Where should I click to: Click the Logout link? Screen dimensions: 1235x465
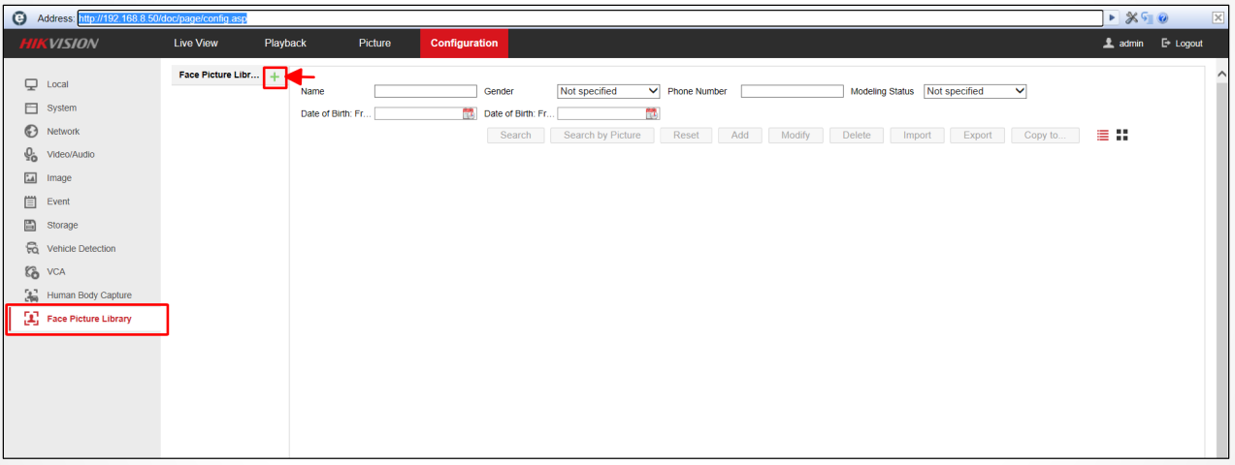(x=1182, y=44)
